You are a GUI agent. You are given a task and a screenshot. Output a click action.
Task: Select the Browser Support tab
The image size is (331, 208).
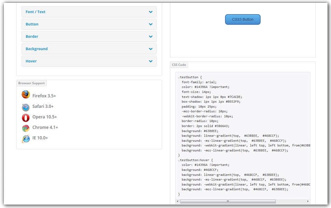coord(31,83)
